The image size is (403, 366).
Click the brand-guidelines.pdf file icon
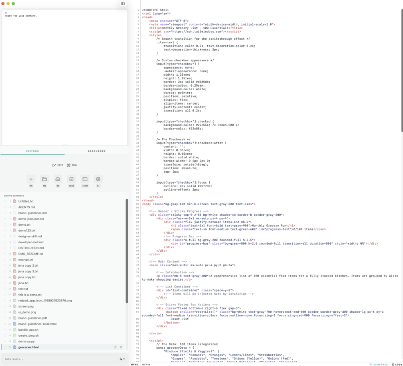coord(15,318)
